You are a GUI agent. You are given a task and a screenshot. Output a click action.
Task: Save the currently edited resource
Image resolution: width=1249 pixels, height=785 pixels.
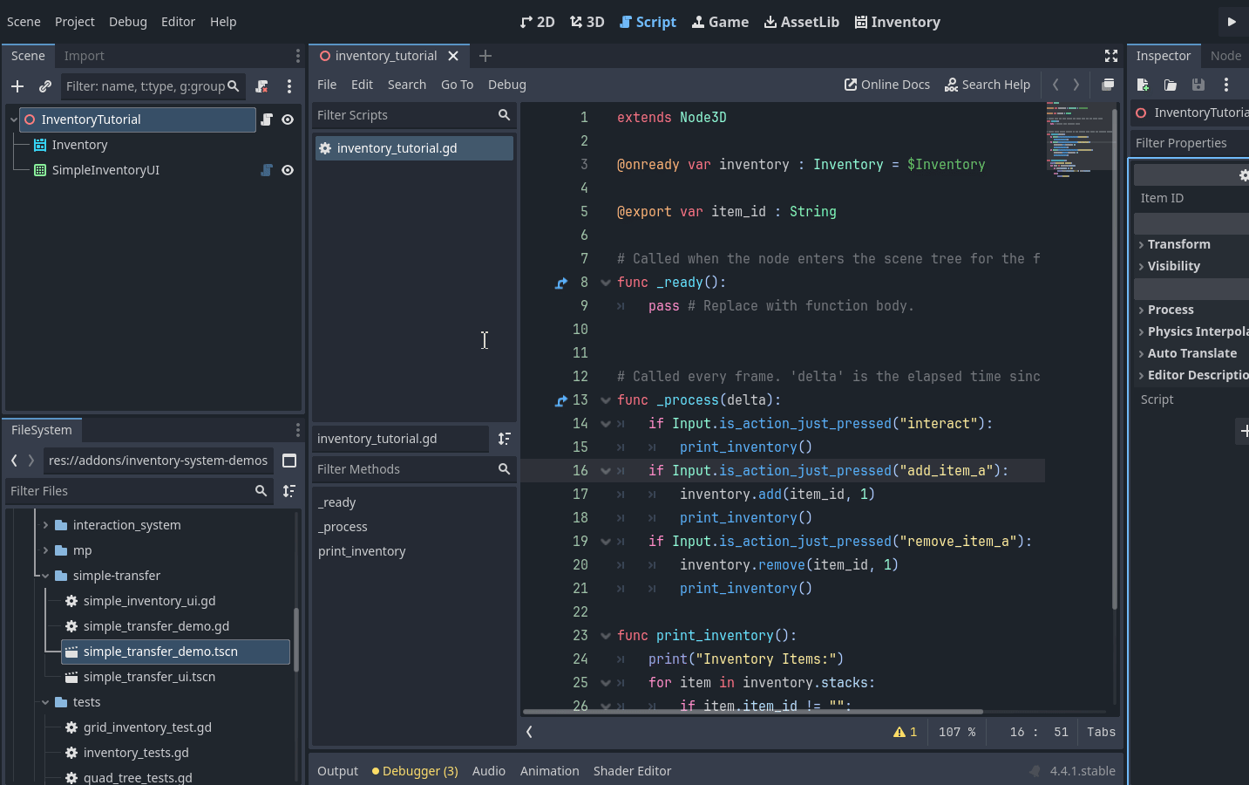(1198, 85)
